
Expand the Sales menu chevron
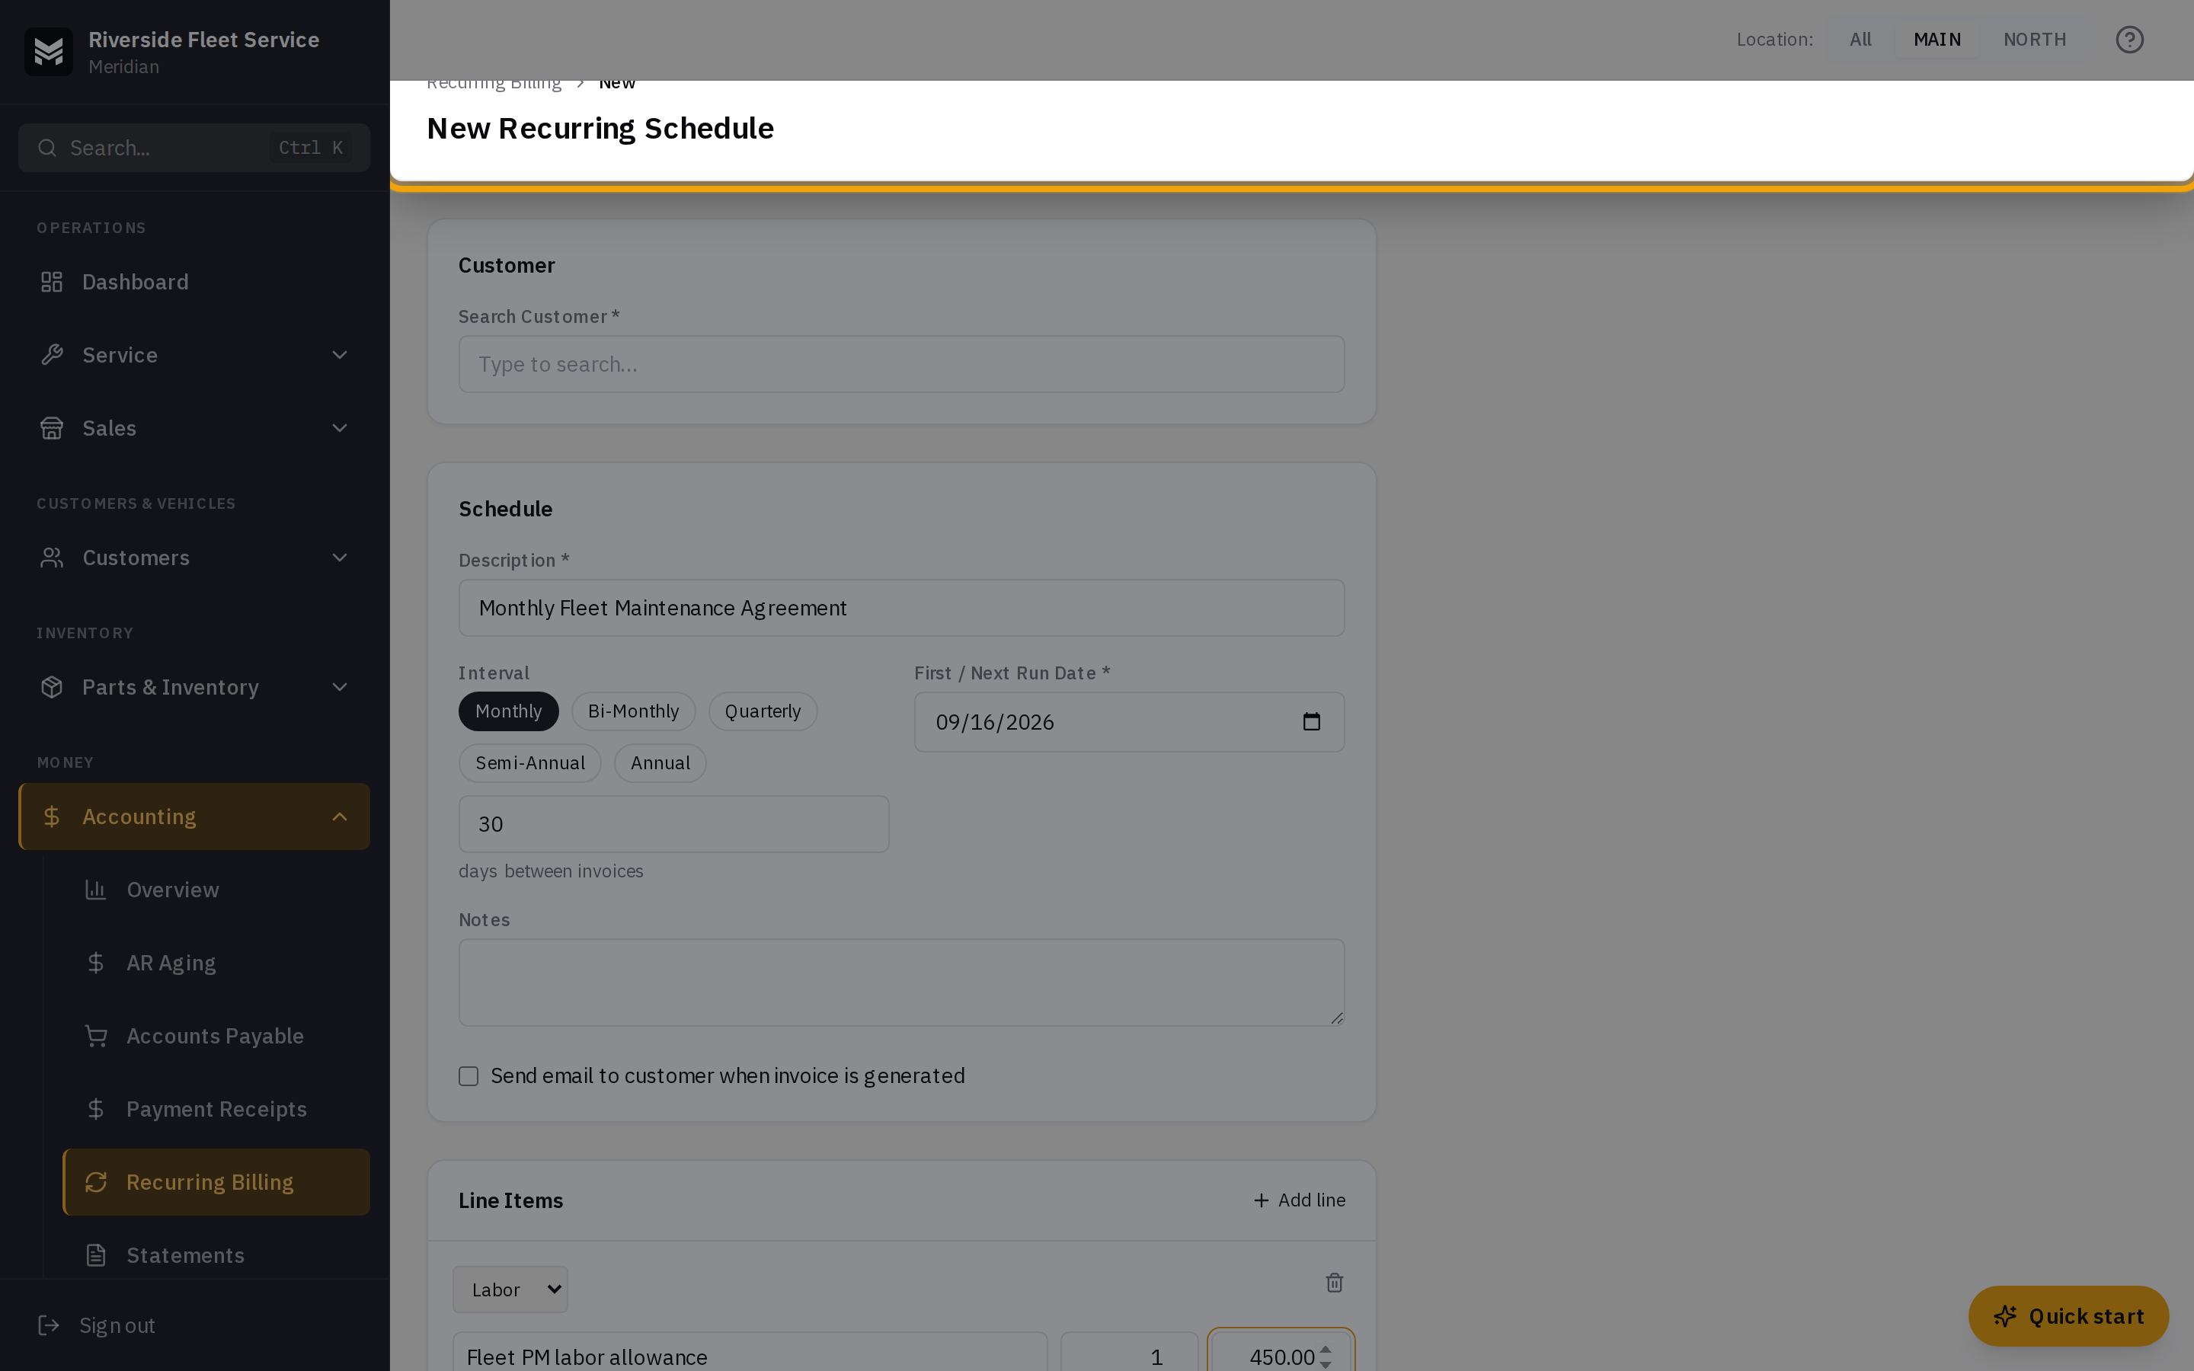pyautogui.click(x=340, y=428)
